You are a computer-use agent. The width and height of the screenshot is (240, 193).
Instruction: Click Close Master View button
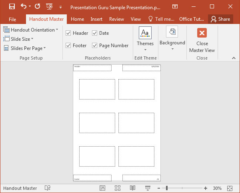click(202, 40)
